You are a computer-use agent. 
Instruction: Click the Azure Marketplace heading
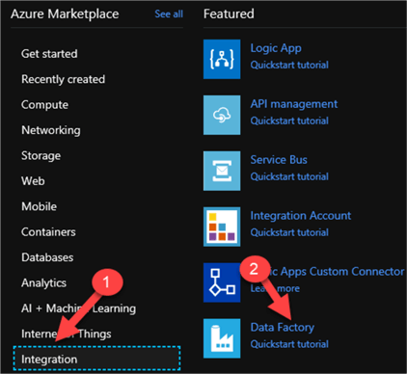pyautogui.click(x=65, y=14)
